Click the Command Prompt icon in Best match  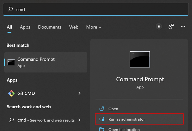[x=11, y=62]
